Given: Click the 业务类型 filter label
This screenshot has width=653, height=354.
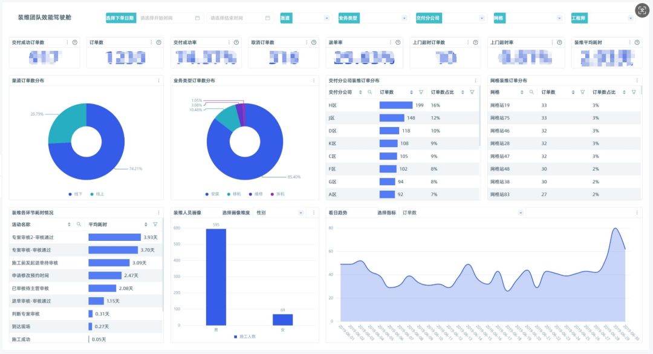Looking at the screenshot, I should pyautogui.click(x=349, y=18).
